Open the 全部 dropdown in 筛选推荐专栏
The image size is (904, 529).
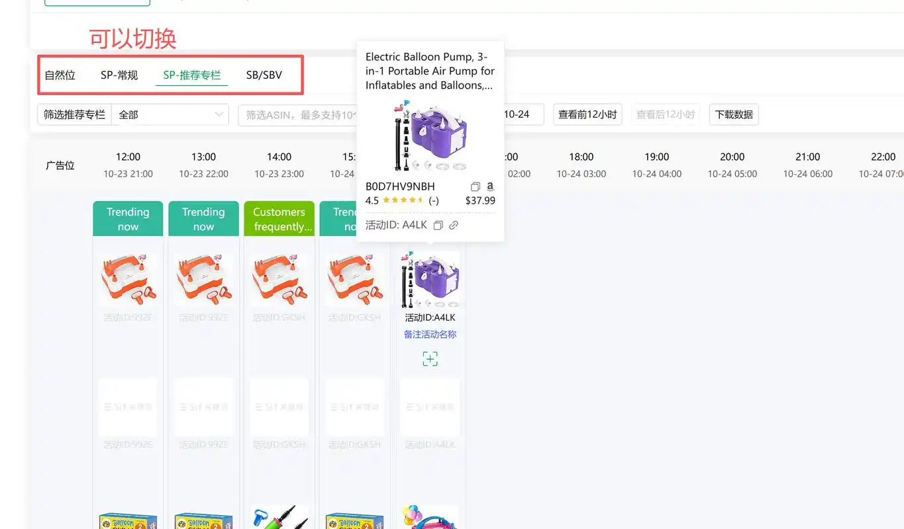coord(170,114)
